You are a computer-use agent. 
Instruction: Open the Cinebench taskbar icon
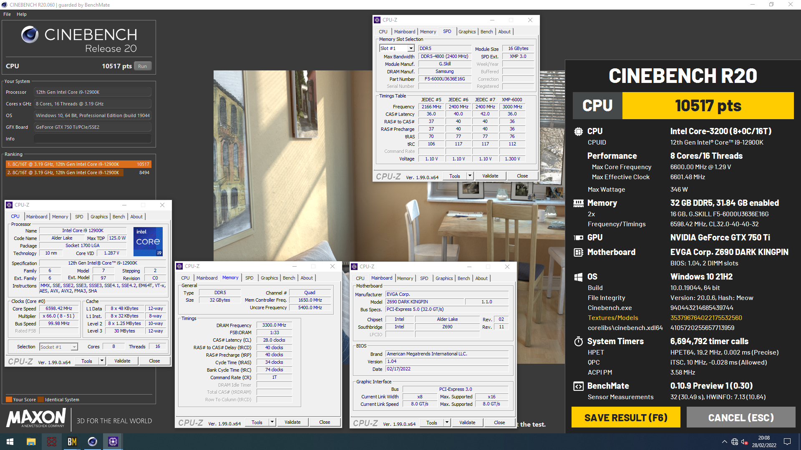tap(92, 442)
